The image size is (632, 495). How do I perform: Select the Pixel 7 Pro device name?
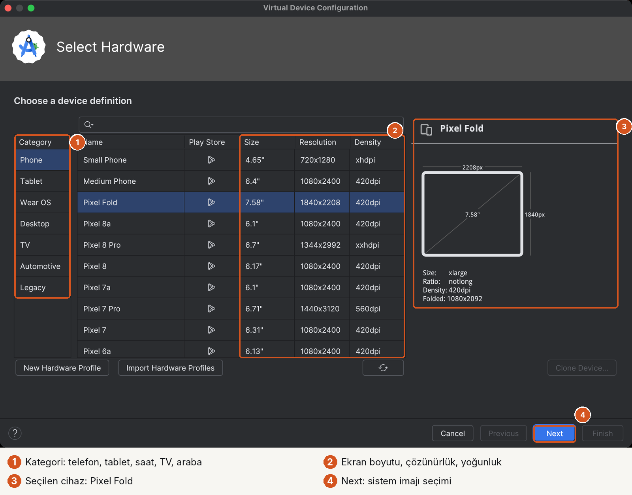click(x=102, y=309)
